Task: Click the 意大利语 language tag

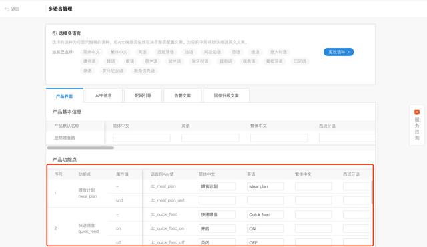Action: tap(278, 52)
